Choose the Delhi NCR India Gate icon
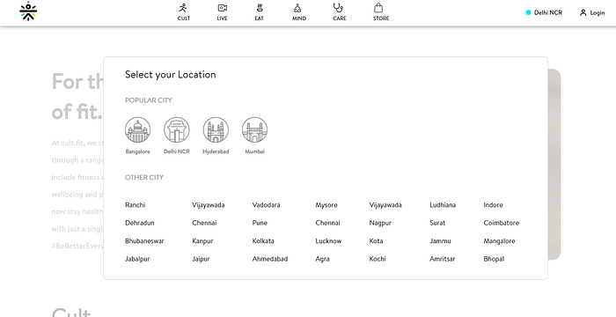This screenshot has height=317, width=616. [x=176, y=129]
